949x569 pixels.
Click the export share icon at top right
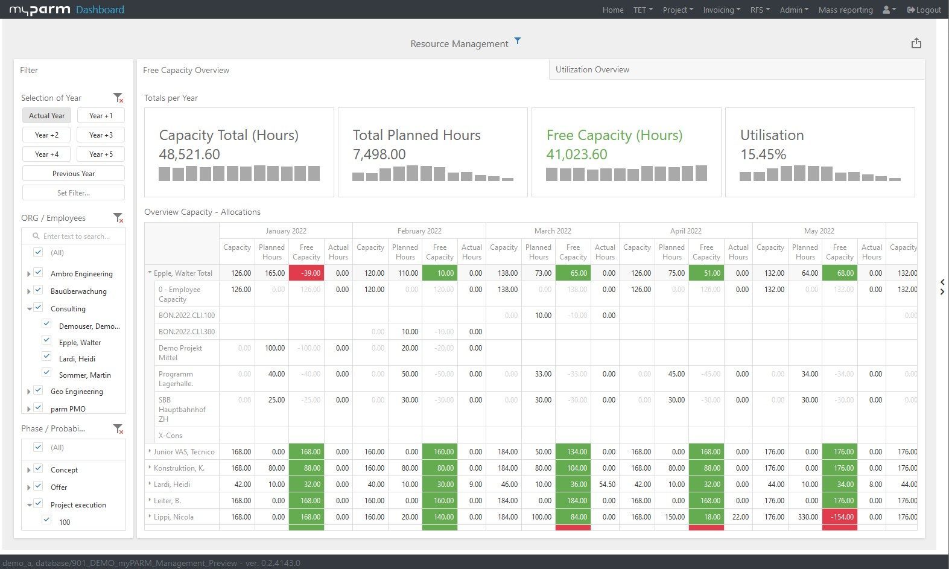916,43
